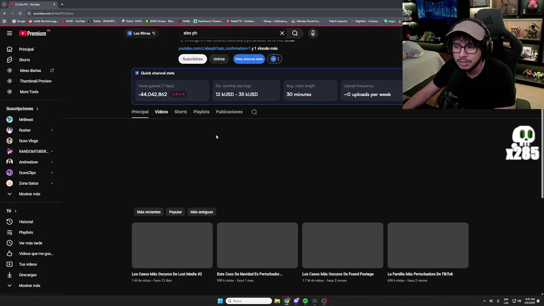The height and width of the screenshot is (306, 544).
Task: Open 'Los Casos Más Oscuros De Lost Media #2'
Action: (167, 274)
